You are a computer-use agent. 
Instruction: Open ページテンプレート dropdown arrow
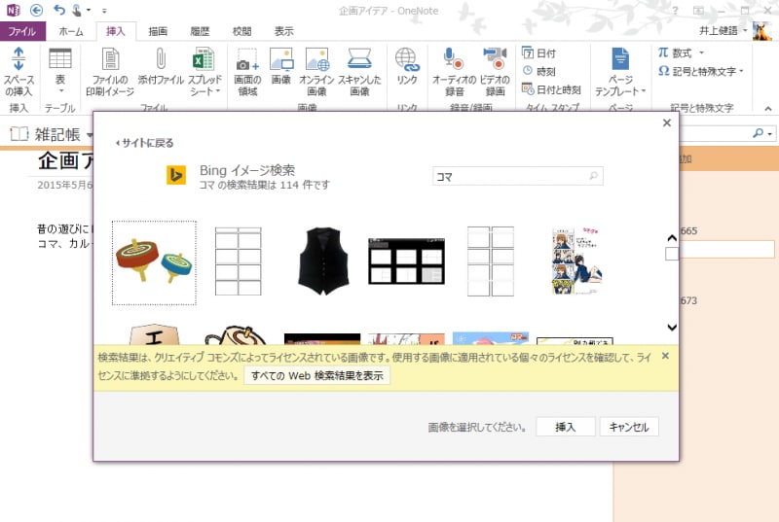(644, 90)
